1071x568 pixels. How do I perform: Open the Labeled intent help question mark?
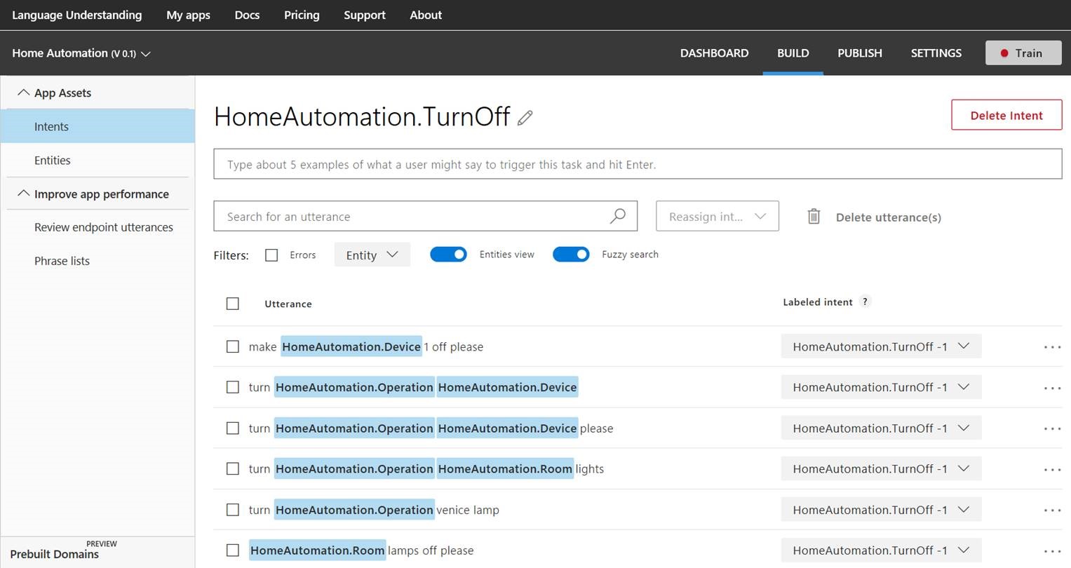(x=865, y=302)
